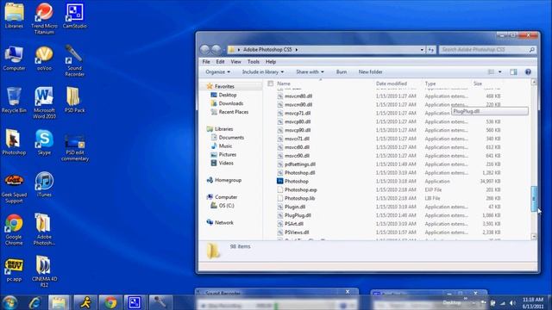Open the Share with dropdown
The image size is (552, 310).
tap(310, 72)
